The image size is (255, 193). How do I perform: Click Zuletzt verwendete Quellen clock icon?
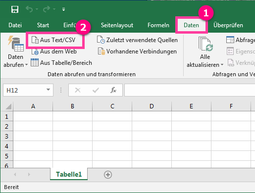[101, 40]
